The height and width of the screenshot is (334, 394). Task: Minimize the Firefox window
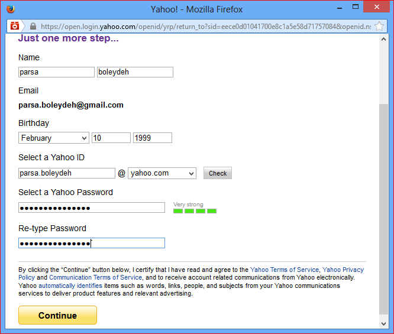340,8
